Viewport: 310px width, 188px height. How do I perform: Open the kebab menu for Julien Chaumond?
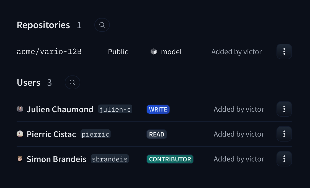(x=284, y=109)
